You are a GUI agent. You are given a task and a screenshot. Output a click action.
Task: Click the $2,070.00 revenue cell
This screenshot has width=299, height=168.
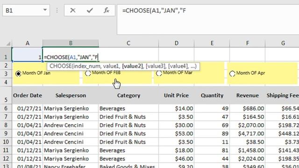[x=247, y=125]
